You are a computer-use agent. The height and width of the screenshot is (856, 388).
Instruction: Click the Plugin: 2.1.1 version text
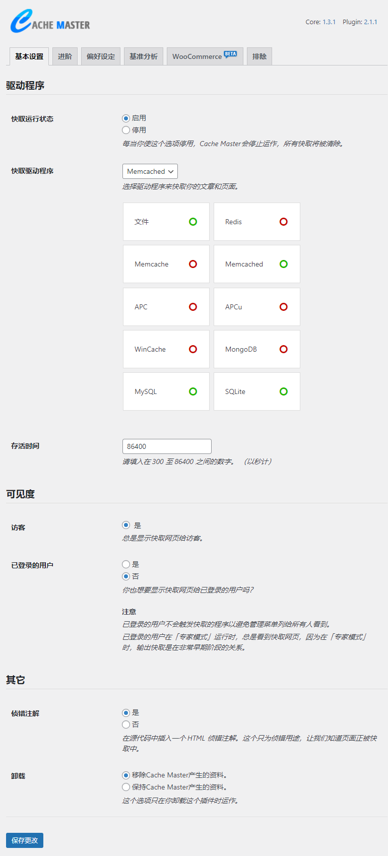[x=360, y=22]
